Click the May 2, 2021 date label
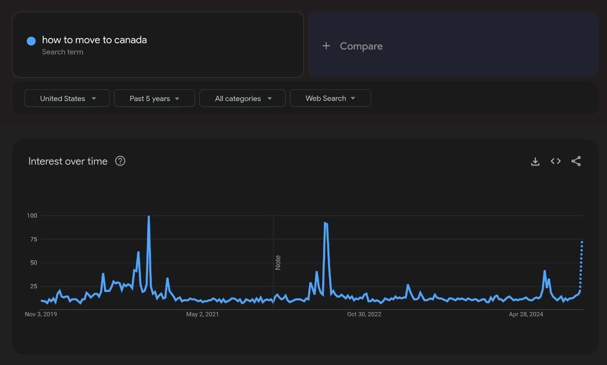Screen dimensions: 607x365 pos(202,314)
